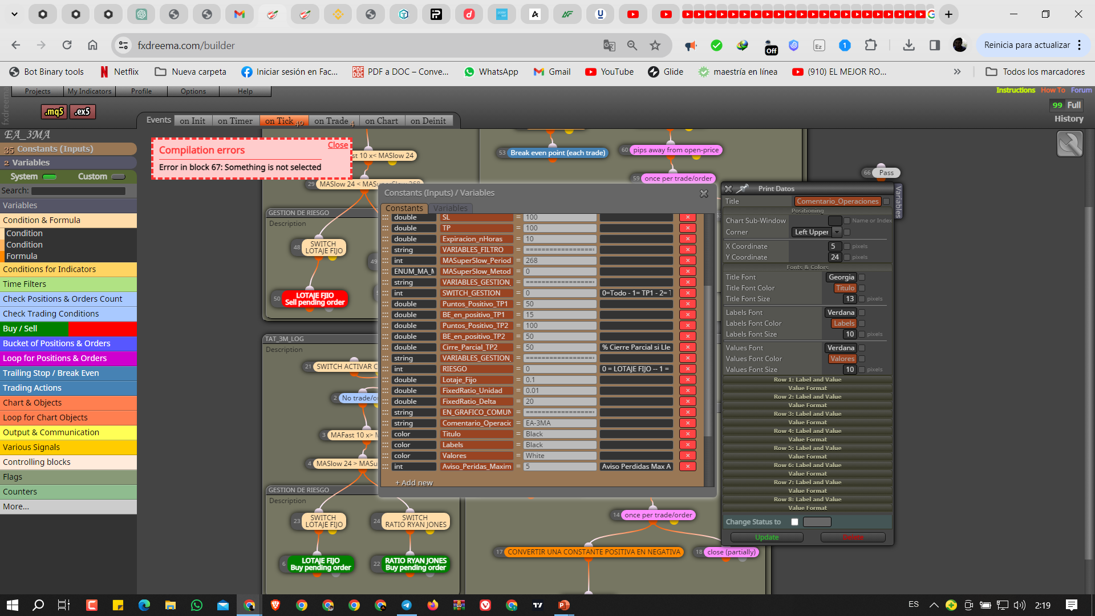This screenshot has height=616, width=1095.
Task: Bookmark this page with the star icon
Action: tap(655, 45)
